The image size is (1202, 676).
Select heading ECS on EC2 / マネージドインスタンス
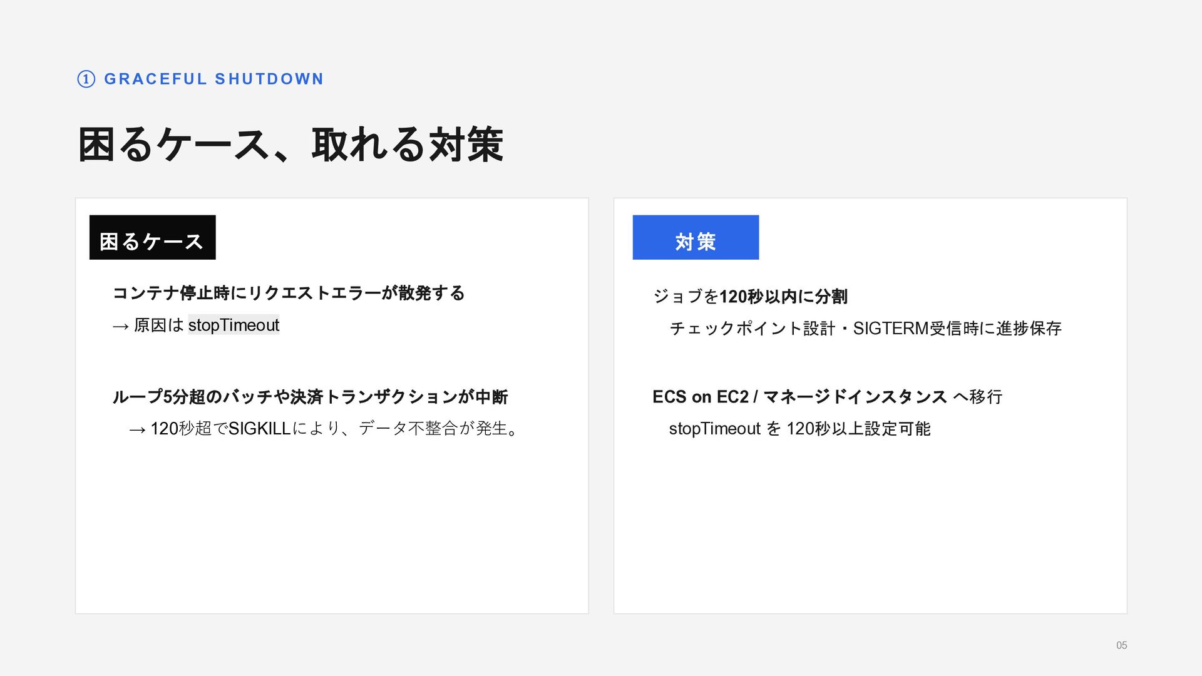799,397
